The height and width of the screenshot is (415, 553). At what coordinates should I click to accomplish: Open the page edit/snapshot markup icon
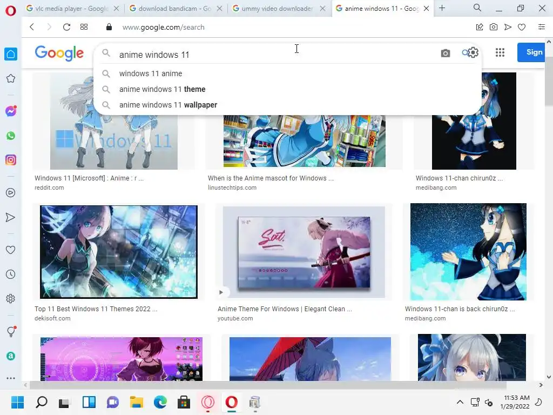click(x=480, y=27)
